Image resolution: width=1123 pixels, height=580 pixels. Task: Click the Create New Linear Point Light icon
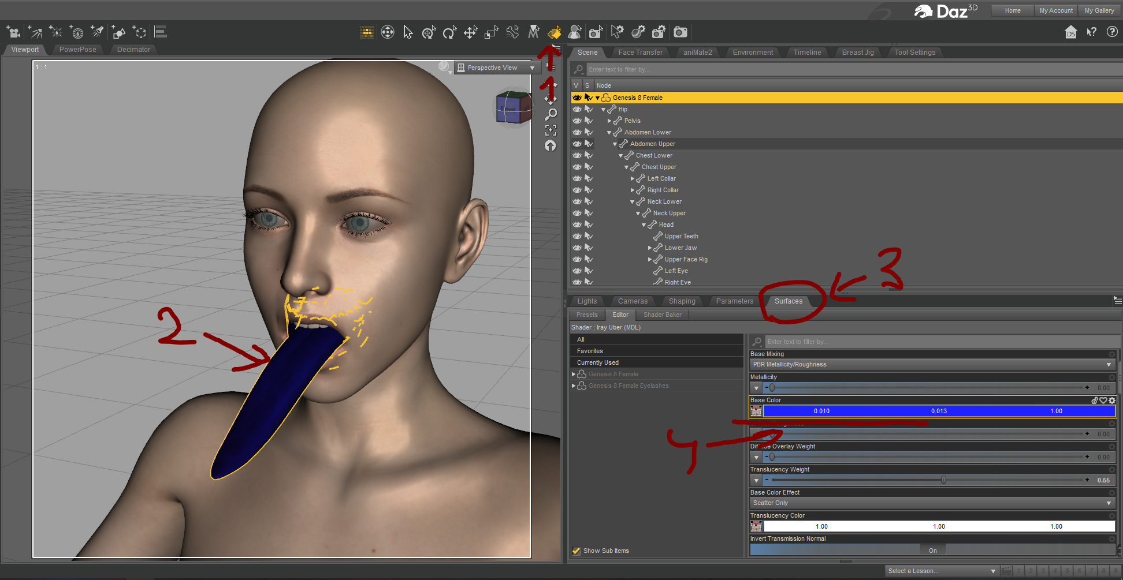76,32
